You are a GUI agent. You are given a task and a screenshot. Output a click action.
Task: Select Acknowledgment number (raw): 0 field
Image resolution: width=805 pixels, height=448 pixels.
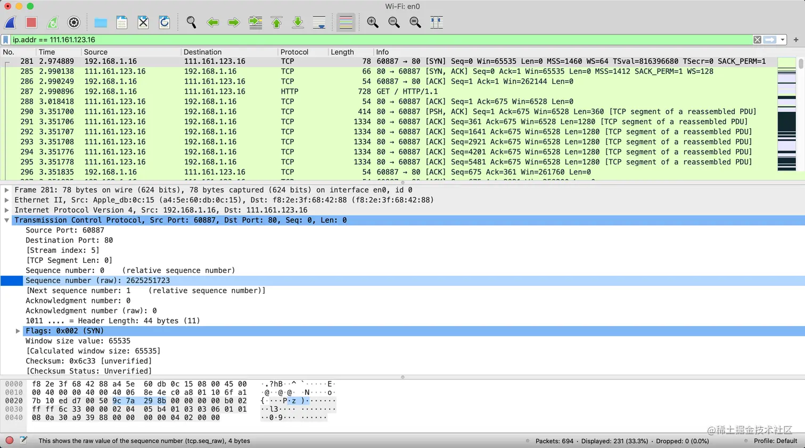(x=91, y=311)
